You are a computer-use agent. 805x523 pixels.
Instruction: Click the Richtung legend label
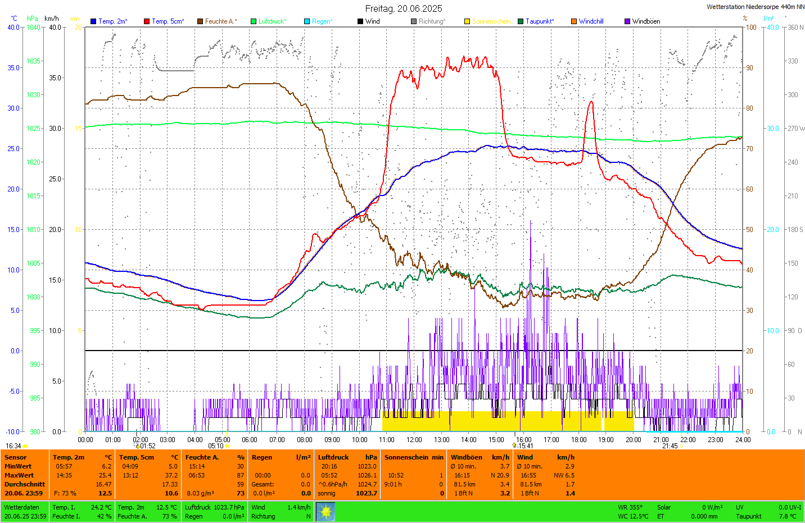(432, 21)
